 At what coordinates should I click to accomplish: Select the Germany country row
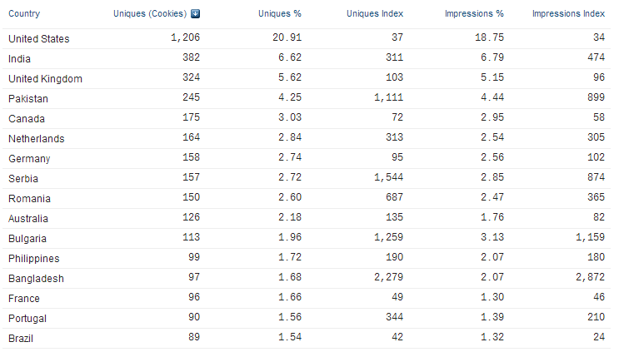tap(307, 159)
